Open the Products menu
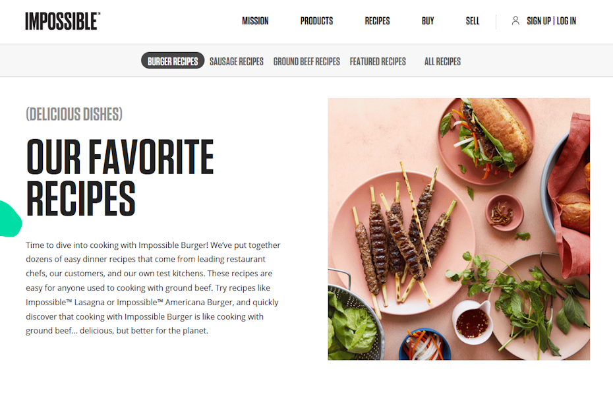 316,21
